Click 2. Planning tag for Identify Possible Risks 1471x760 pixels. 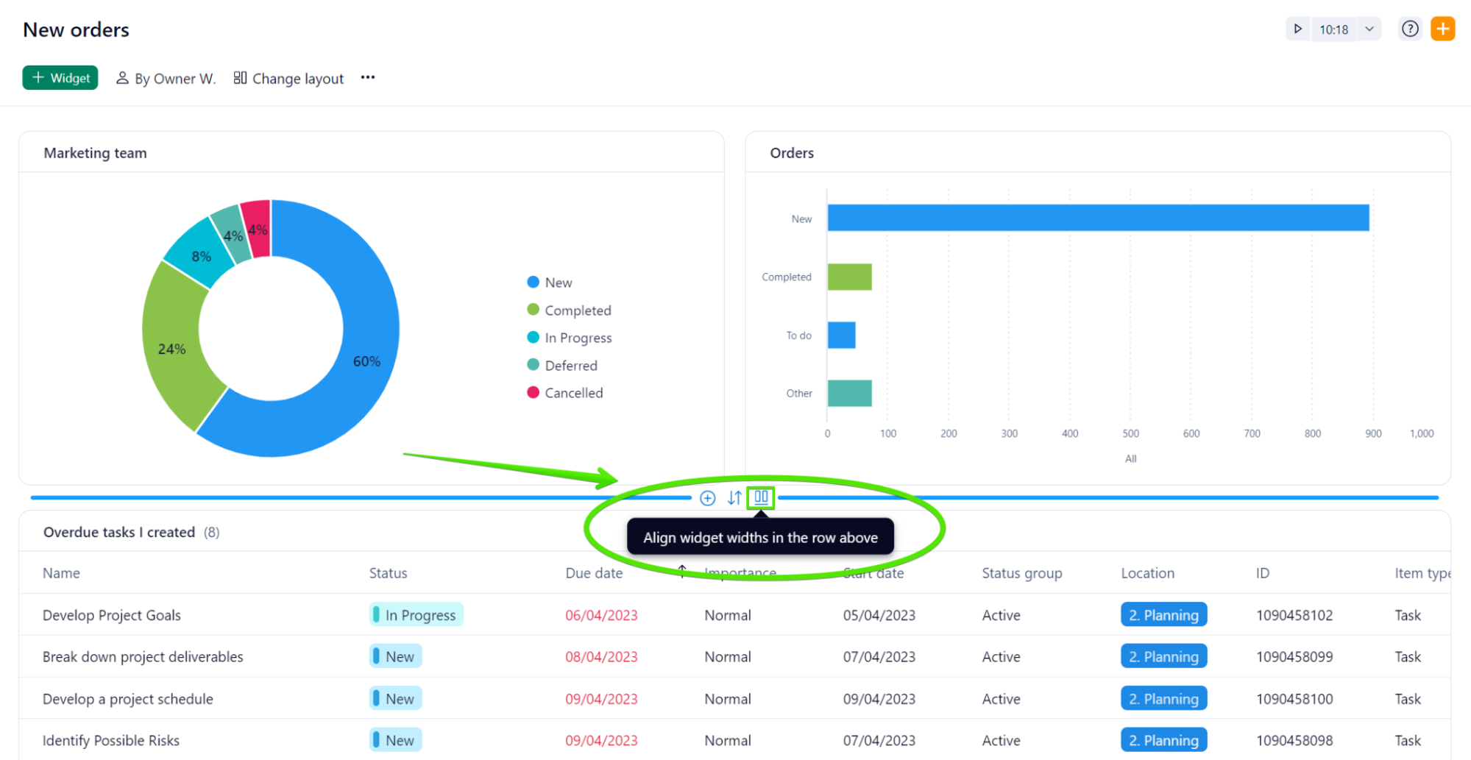coord(1163,740)
